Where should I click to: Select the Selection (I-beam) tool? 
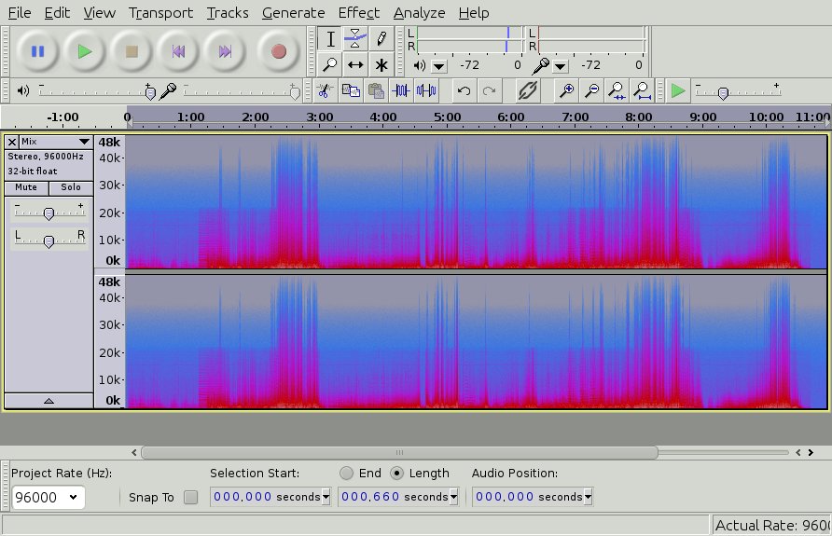(330, 39)
